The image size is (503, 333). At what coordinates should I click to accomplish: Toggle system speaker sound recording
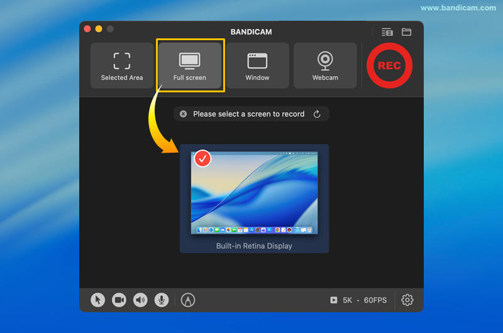pyautogui.click(x=140, y=300)
